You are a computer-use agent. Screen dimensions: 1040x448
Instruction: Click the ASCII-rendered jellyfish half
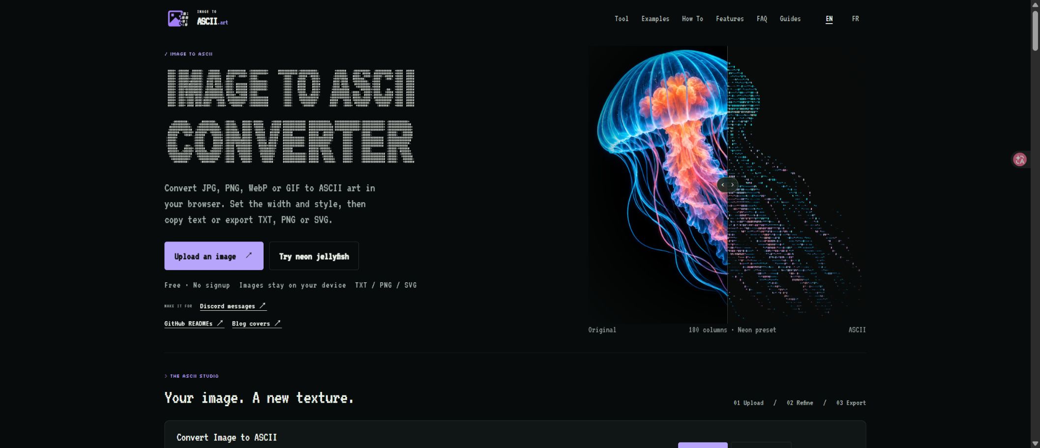pyautogui.click(x=797, y=185)
